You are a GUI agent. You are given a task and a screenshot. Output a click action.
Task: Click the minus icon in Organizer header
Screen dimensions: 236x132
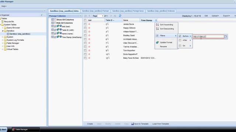45,15
